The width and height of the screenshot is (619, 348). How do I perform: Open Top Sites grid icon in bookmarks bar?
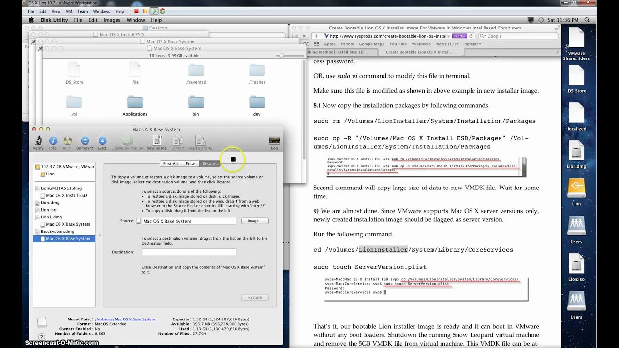(315, 44)
